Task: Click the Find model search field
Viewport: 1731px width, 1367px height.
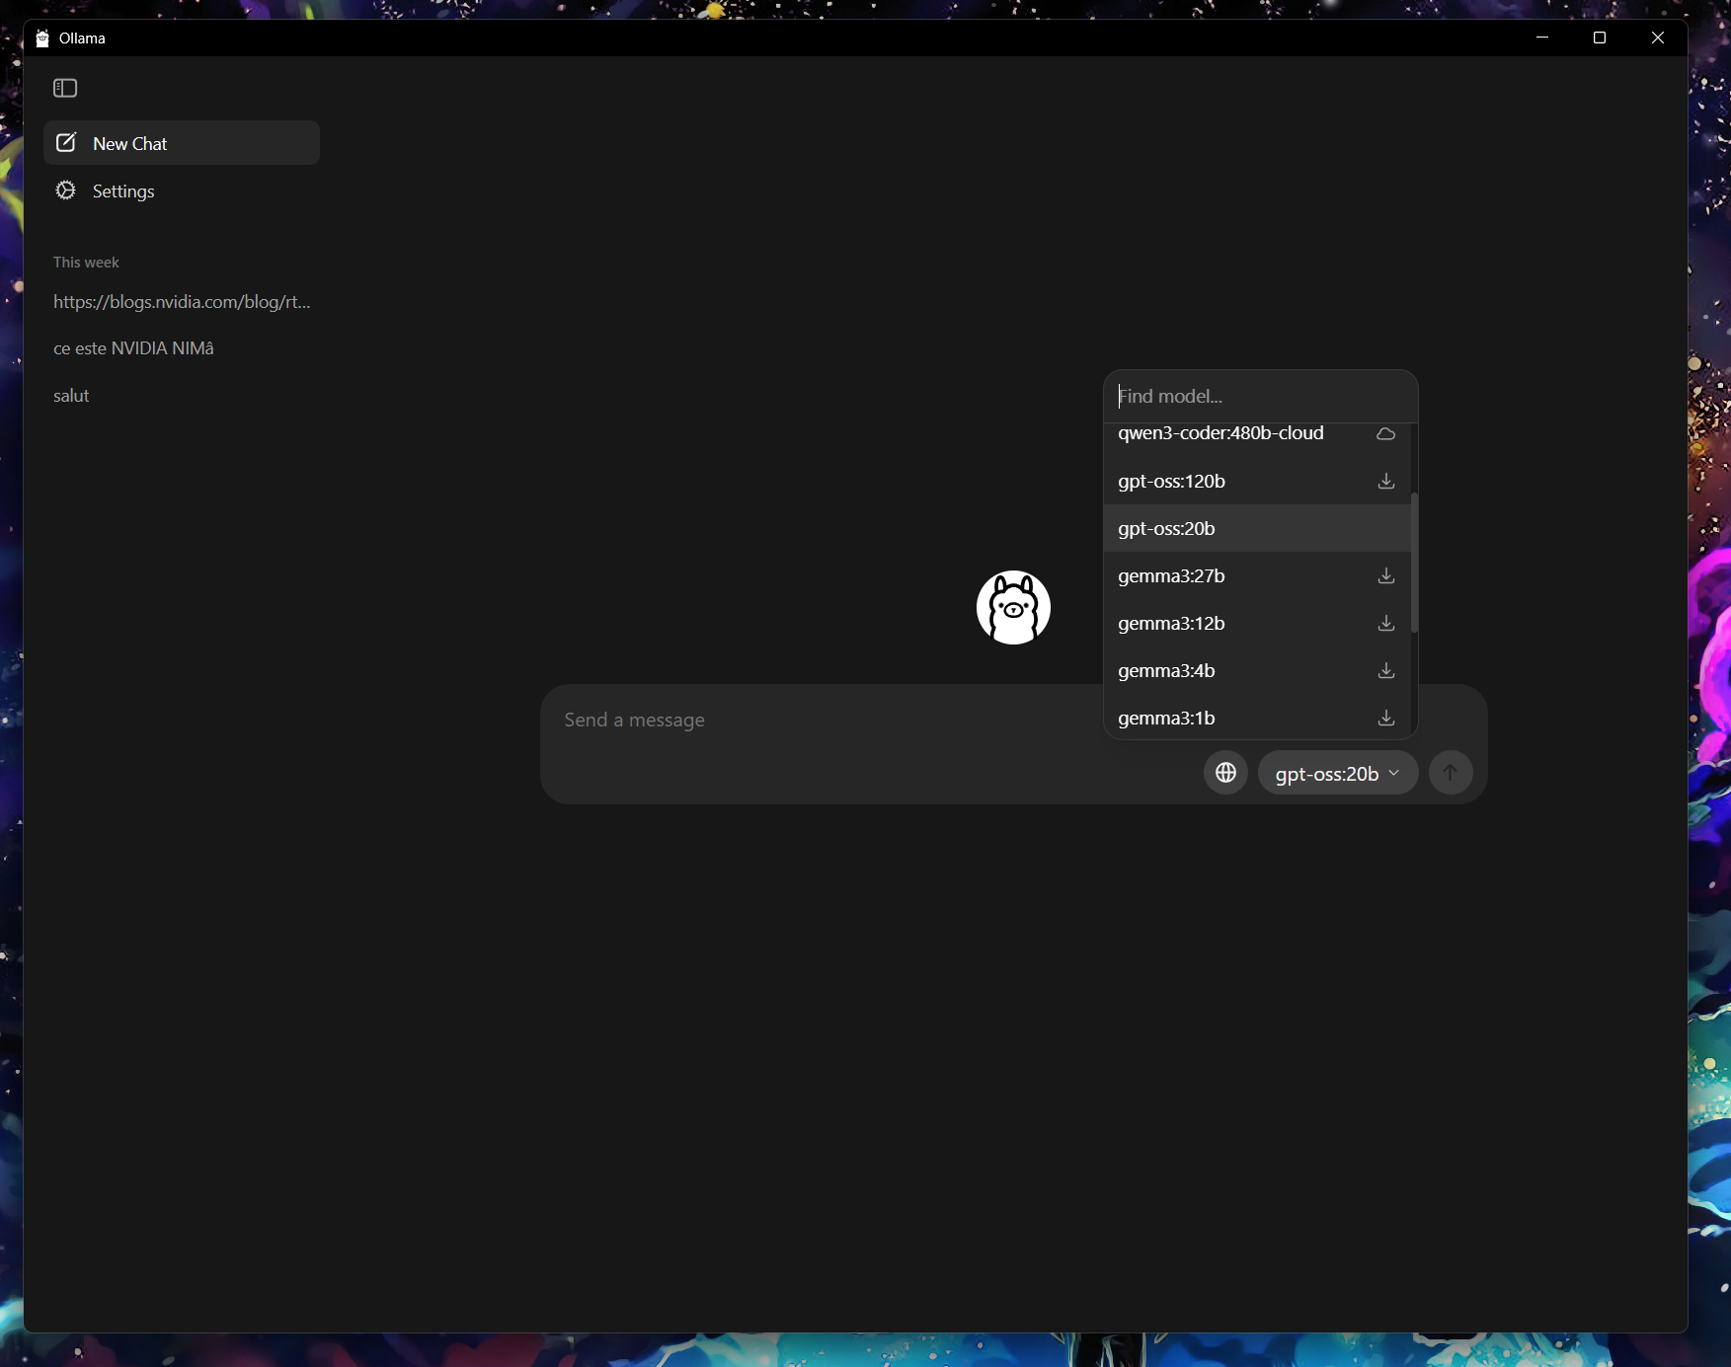Action: 1259,397
